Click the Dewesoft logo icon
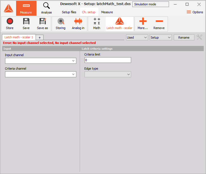This screenshot has height=174, width=206. [x=8, y=8]
